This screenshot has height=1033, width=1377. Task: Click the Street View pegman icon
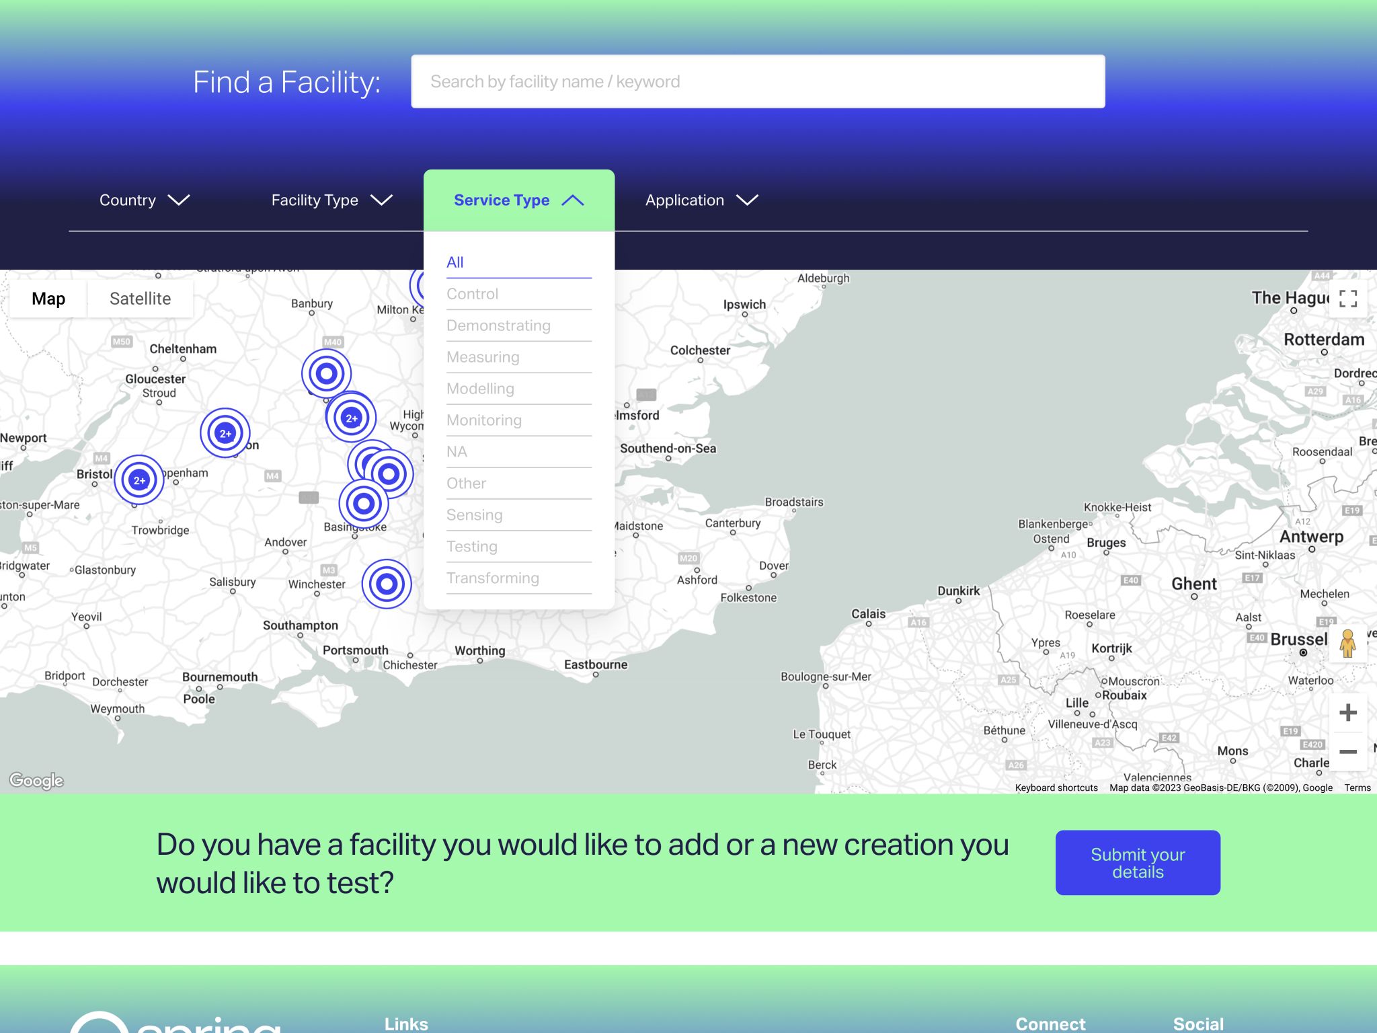[x=1347, y=644]
